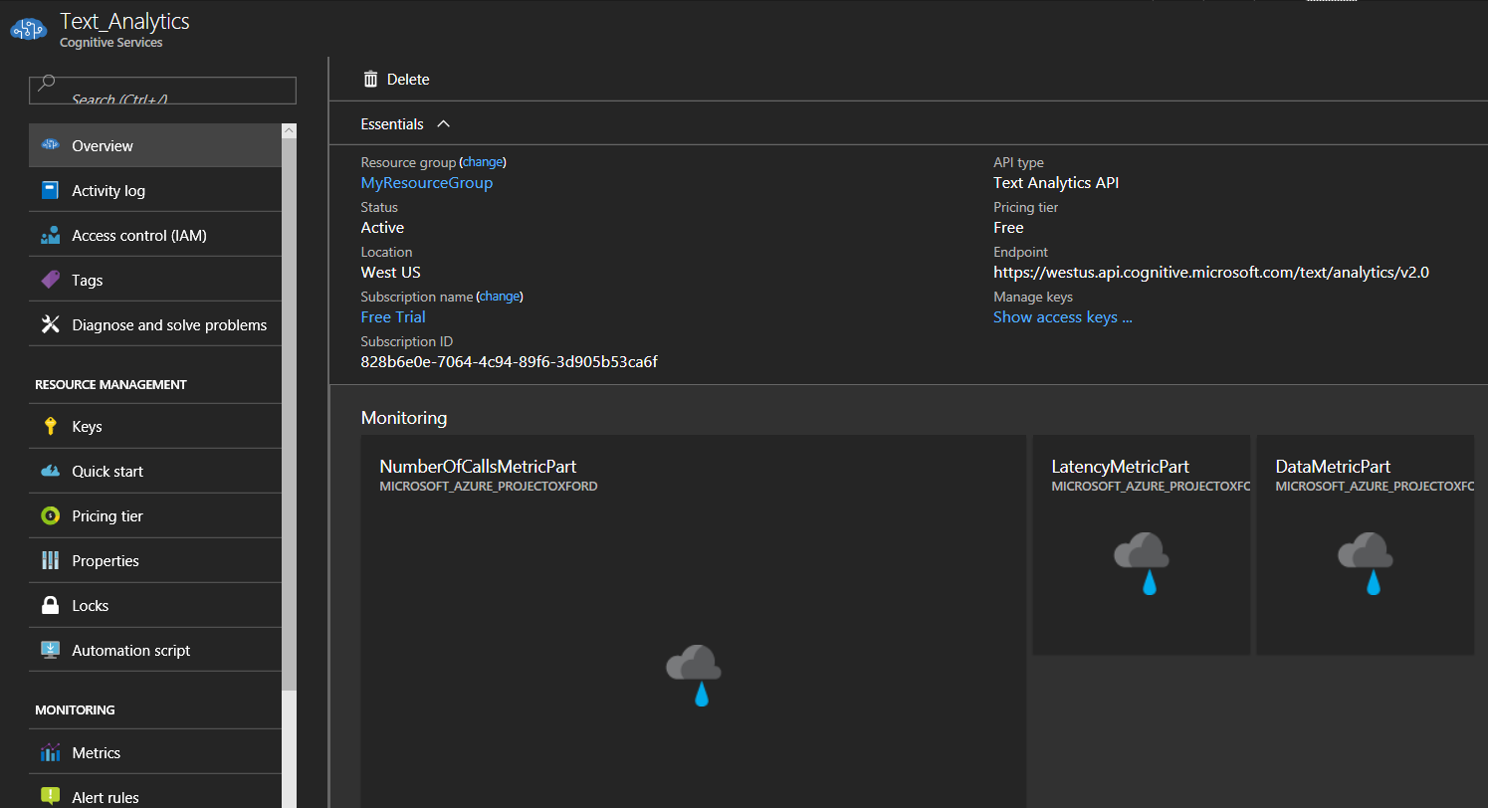Click the Access control (IAM) people icon
This screenshot has height=808, width=1488.
(50, 236)
